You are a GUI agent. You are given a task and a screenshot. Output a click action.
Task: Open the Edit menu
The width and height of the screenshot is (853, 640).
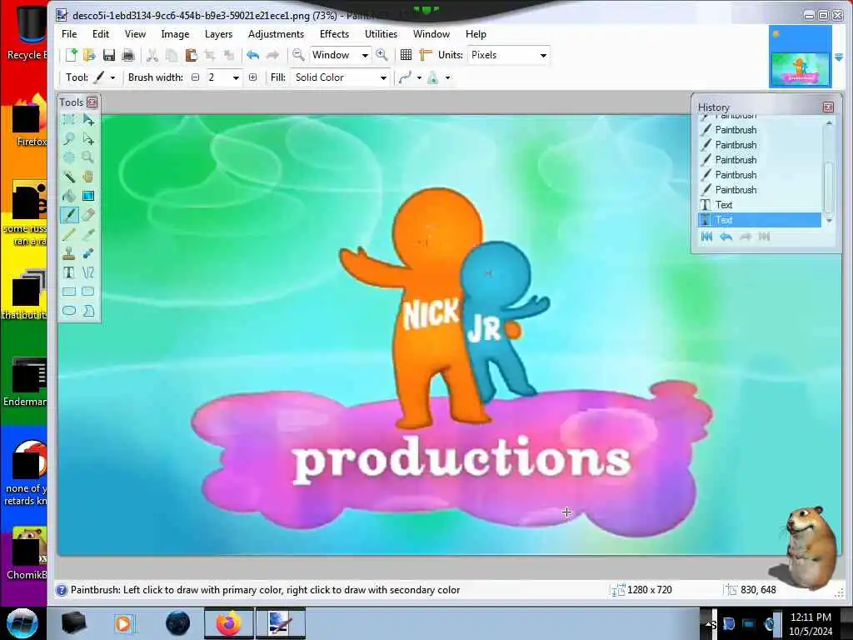coord(101,34)
